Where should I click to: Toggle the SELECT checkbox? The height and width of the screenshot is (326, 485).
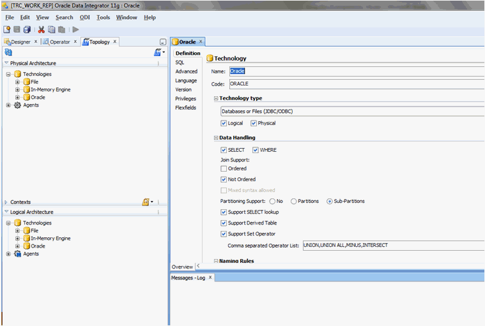pos(224,150)
